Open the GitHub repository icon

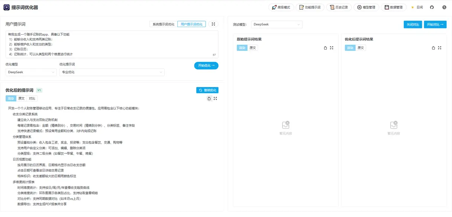(x=432, y=7)
